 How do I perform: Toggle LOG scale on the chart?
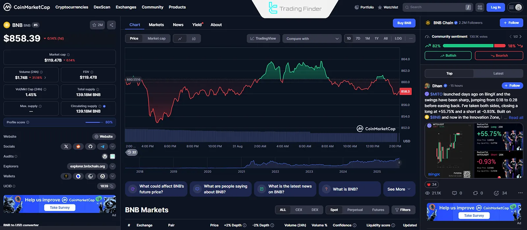coord(398,38)
